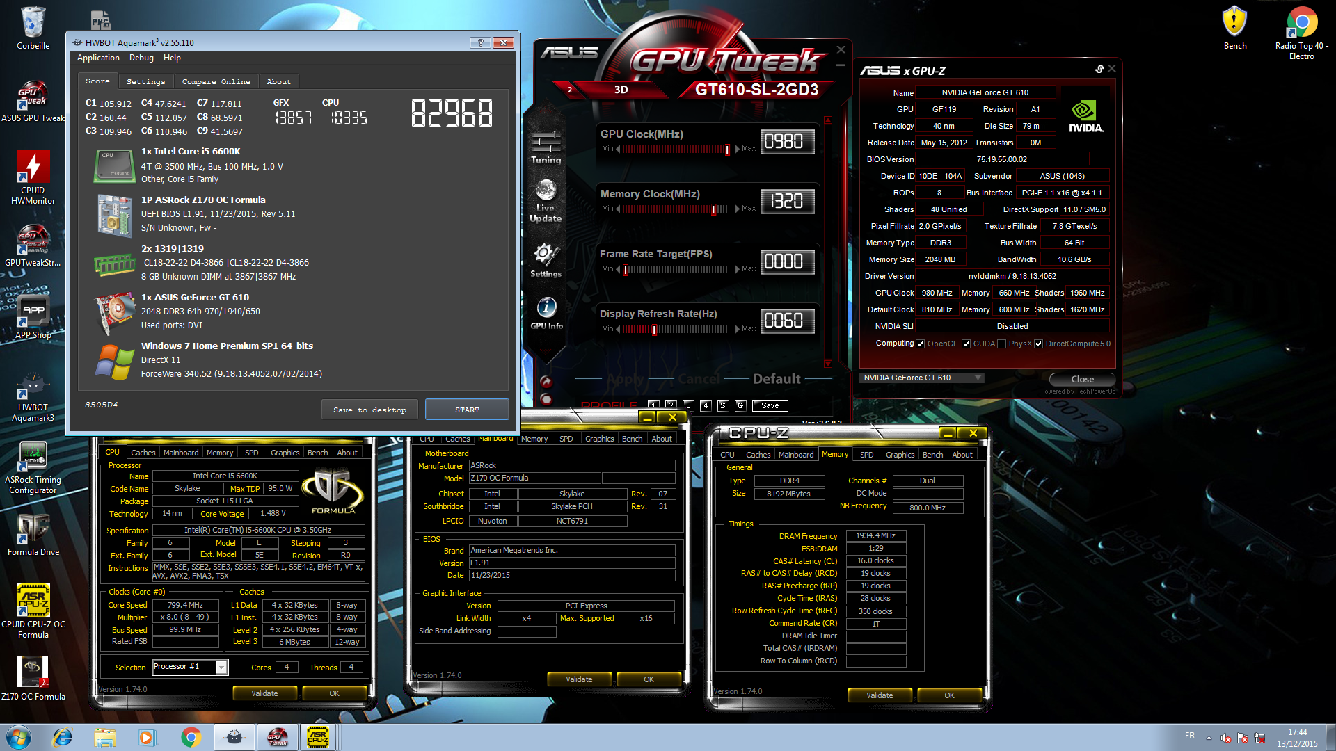Select GPU Tweak profile 2
Viewport: 1336px width, 751px height.
[x=670, y=405]
